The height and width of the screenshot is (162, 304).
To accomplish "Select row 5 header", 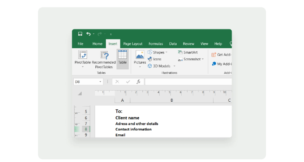I will (86, 112).
